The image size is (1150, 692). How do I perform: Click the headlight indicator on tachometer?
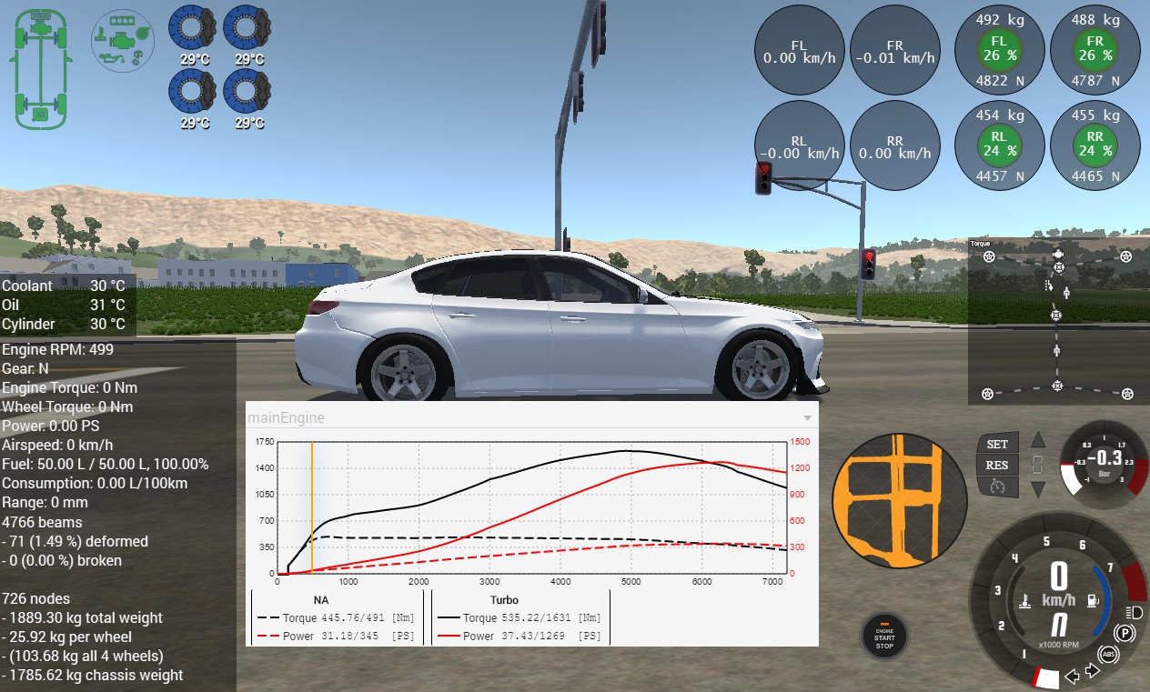click(x=1133, y=611)
